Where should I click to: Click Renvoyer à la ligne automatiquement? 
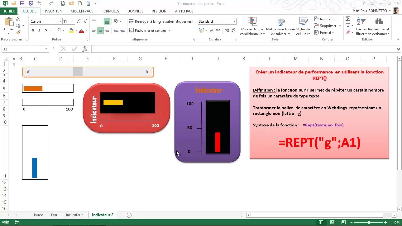click(x=161, y=21)
